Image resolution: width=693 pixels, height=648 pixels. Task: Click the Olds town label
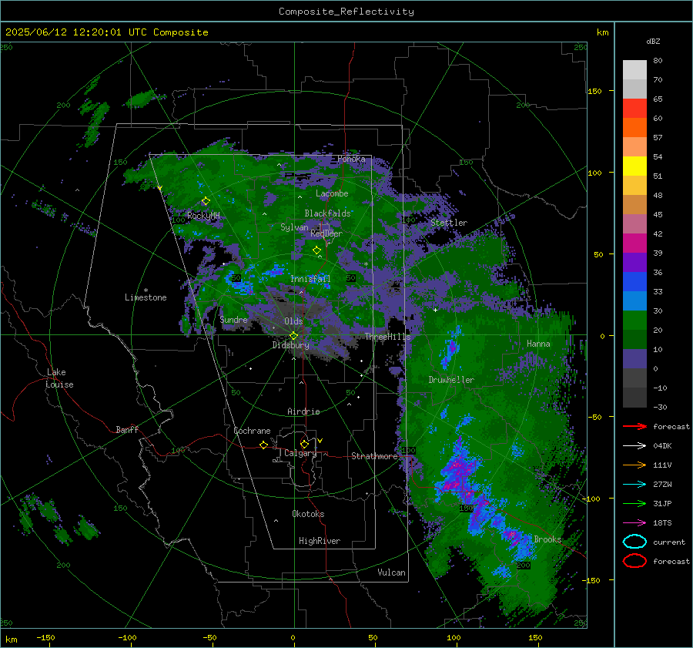pyautogui.click(x=293, y=321)
